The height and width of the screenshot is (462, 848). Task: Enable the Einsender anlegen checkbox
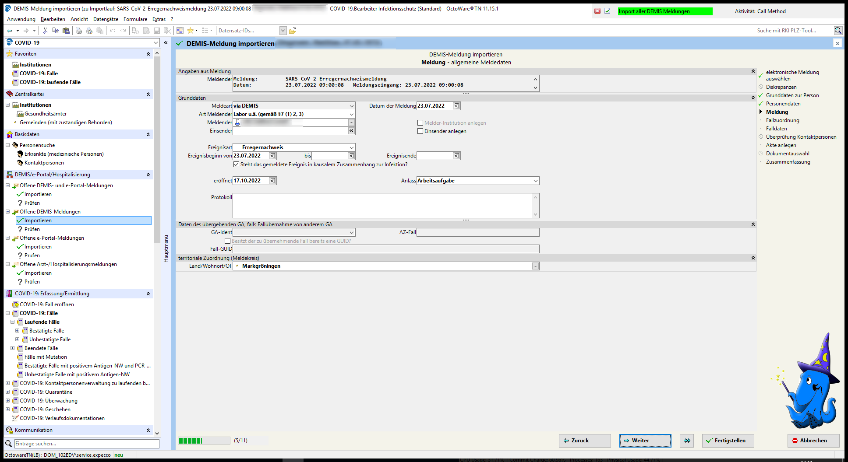click(x=420, y=131)
